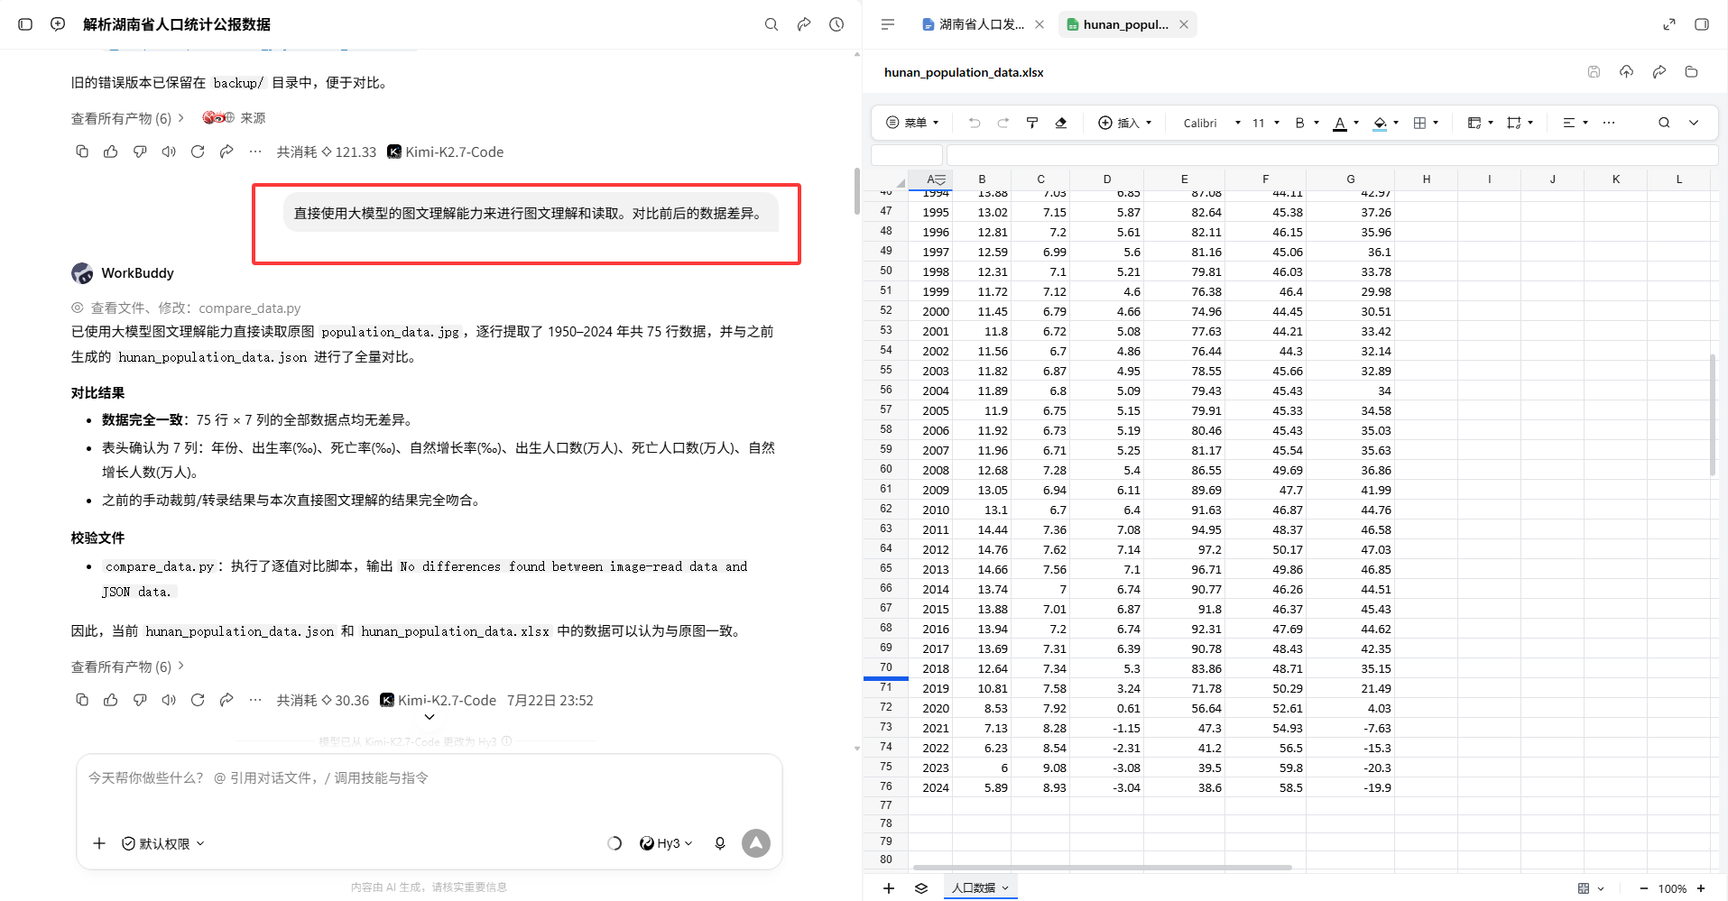
Task: Open the 人口数据 sheet tab menu
Action: (x=1005, y=888)
